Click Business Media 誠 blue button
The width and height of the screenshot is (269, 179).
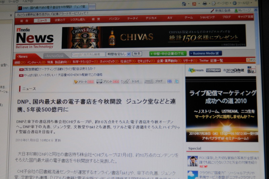coord(205,53)
